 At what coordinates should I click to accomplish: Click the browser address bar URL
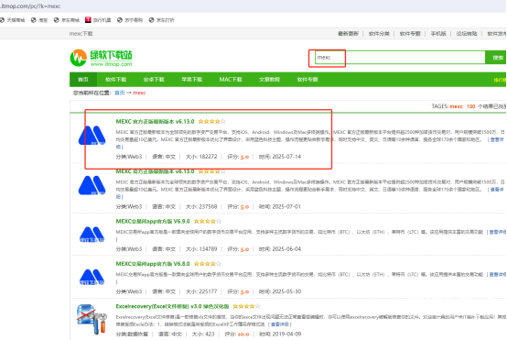[30, 6]
